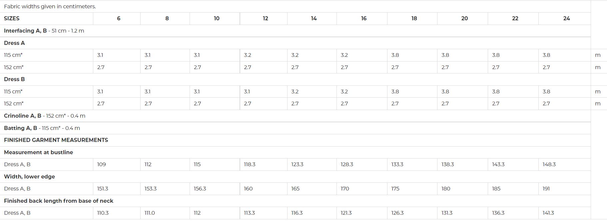Click FINISHED GARMENT MEASUREMENTS heading
Image resolution: width=607 pixels, height=222 pixels.
point(56,140)
